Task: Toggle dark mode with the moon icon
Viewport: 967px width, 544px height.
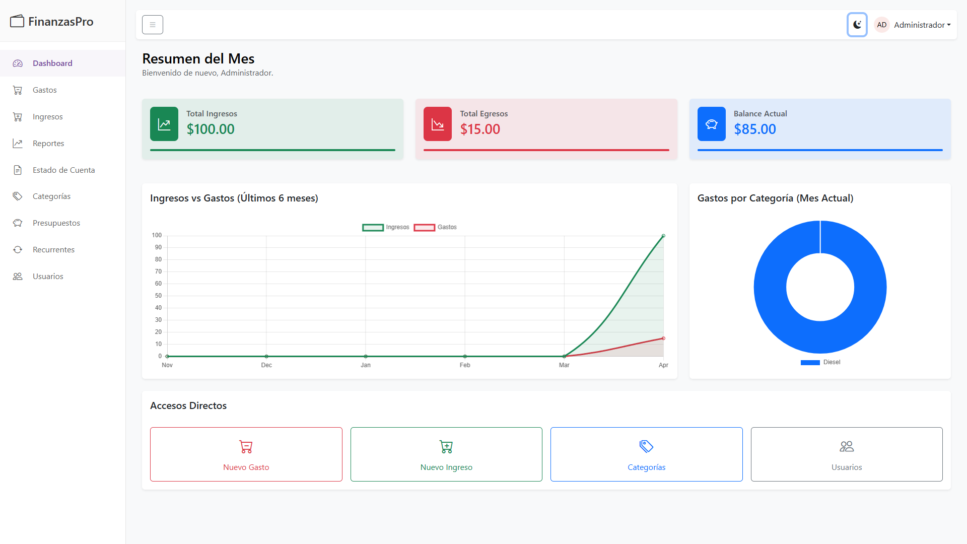Action: coord(857,25)
